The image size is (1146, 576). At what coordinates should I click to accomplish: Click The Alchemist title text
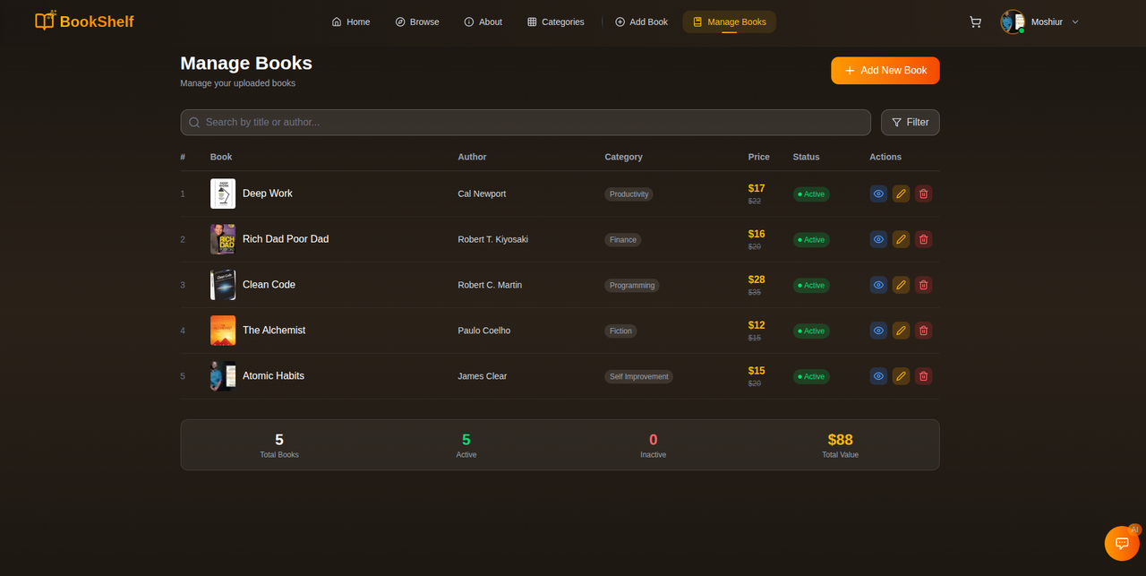pos(274,331)
